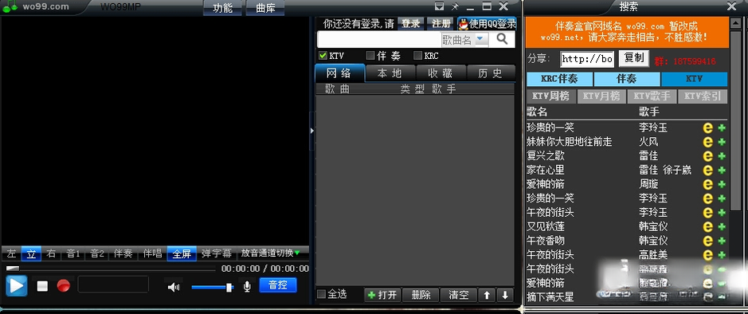
Task: Click the 复制 copy button
Action: click(634, 58)
